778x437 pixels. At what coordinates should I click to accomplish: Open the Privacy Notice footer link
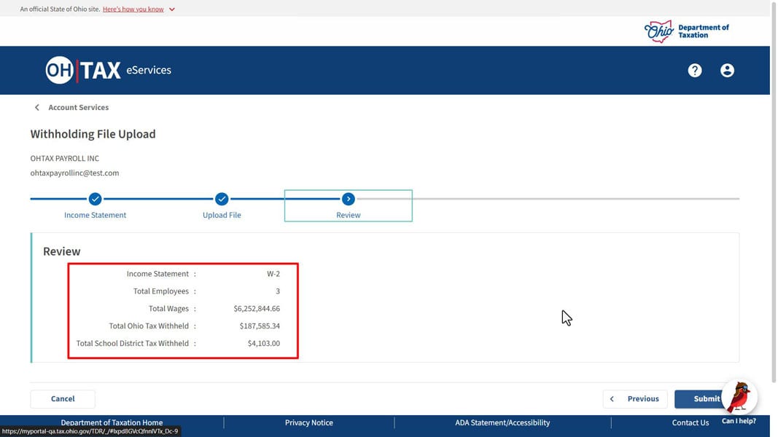click(x=308, y=422)
